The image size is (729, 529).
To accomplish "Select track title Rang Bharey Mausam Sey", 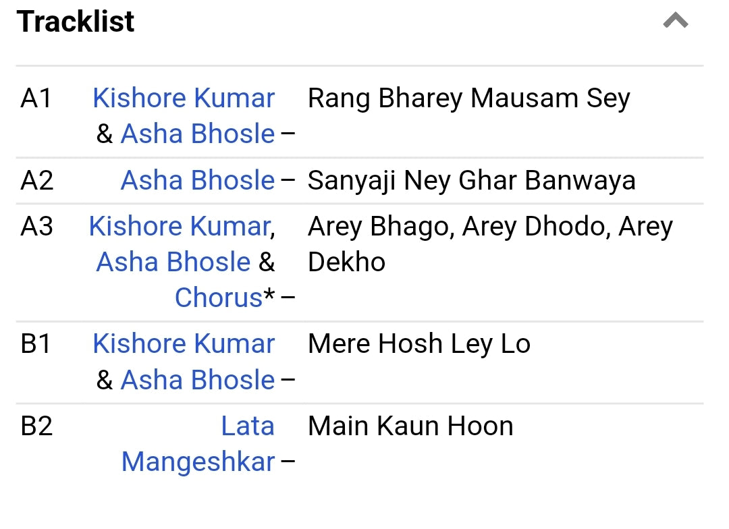I will 468,99.
